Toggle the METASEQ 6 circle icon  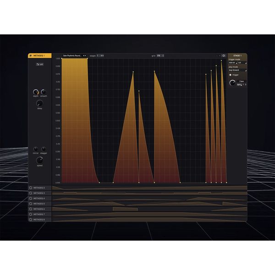(x=31, y=209)
